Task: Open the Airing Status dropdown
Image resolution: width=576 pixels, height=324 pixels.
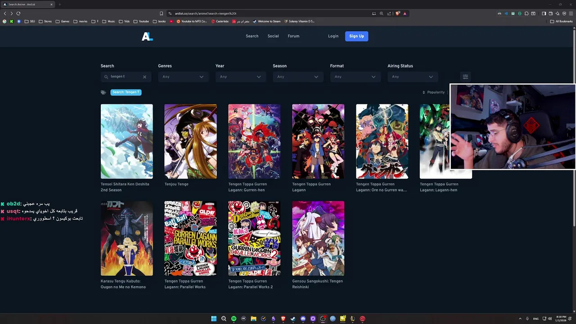Action: 412,77
